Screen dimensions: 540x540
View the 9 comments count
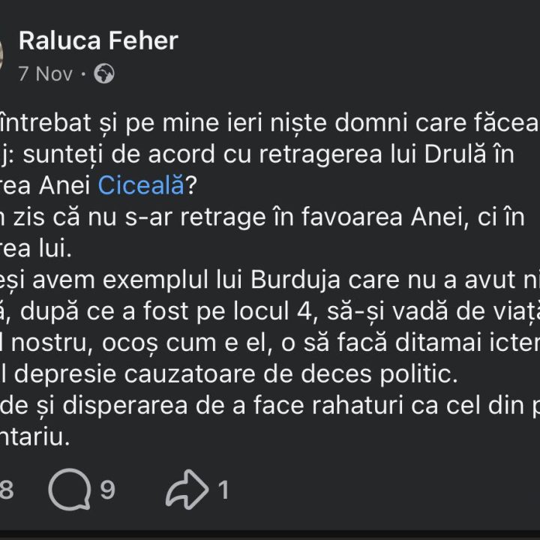coord(107,490)
